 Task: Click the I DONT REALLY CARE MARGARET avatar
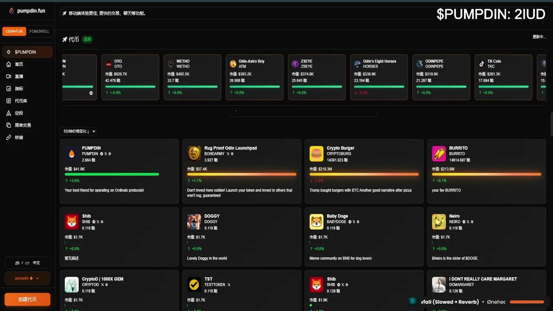pos(439,285)
